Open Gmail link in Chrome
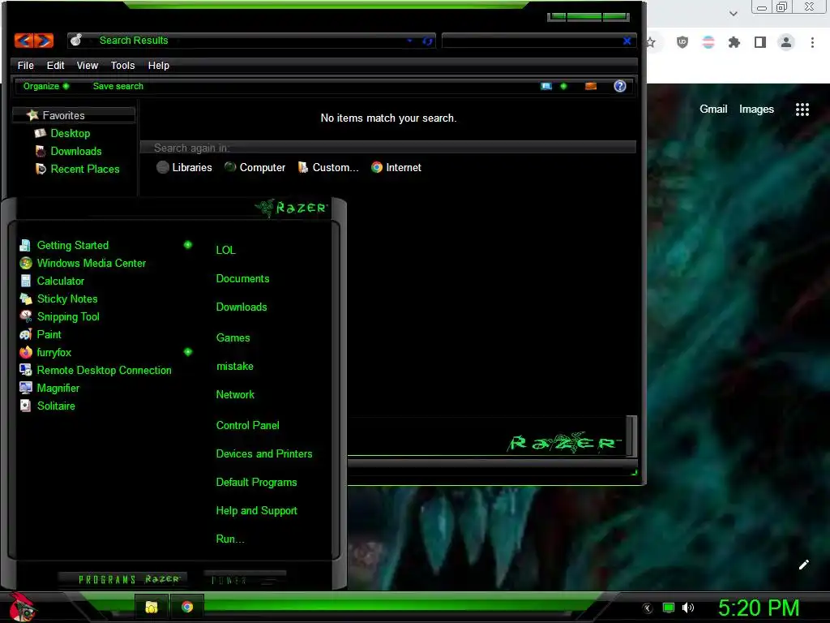This screenshot has width=830, height=623. [713, 110]
